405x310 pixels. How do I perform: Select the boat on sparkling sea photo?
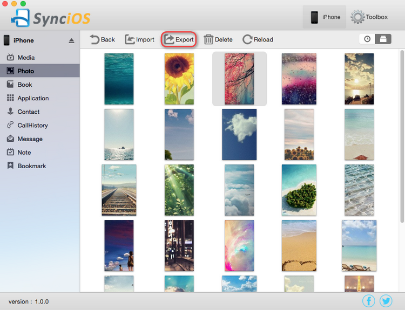(119, 134)
